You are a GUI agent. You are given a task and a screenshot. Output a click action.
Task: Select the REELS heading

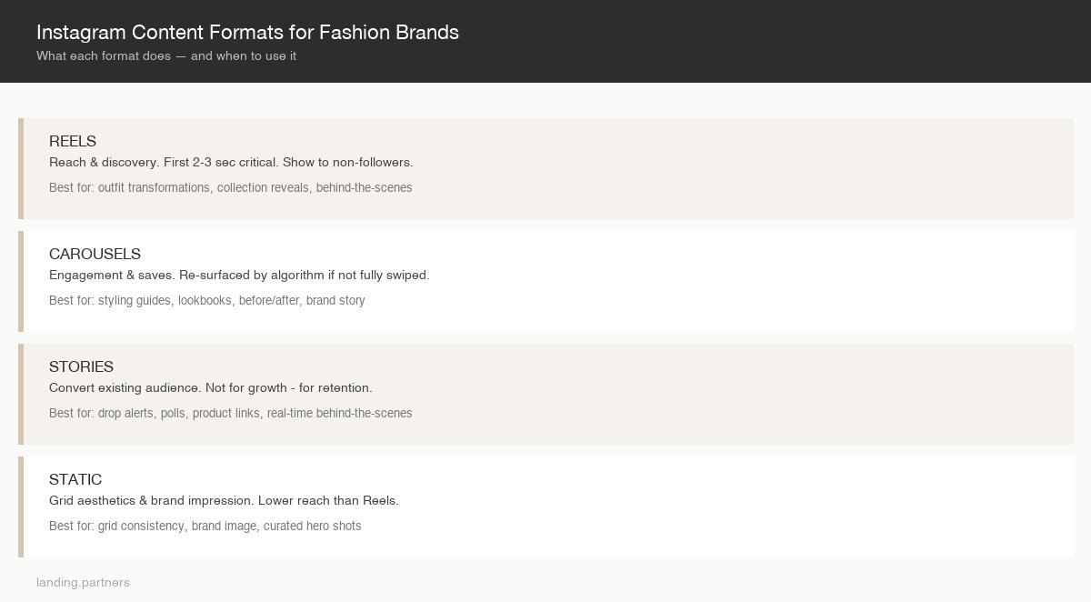(73, 141)
